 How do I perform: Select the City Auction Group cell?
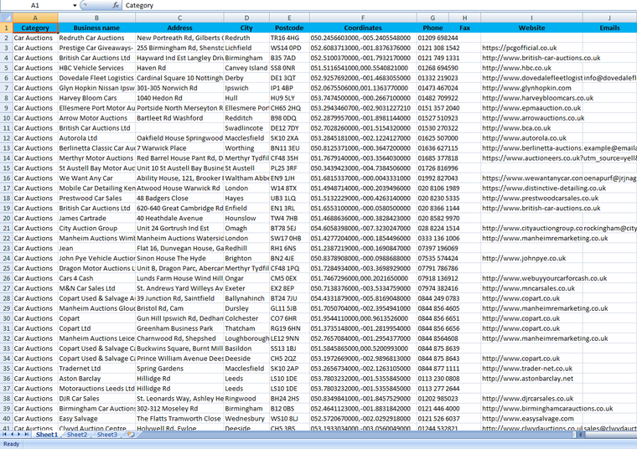[x=96, y=228]
